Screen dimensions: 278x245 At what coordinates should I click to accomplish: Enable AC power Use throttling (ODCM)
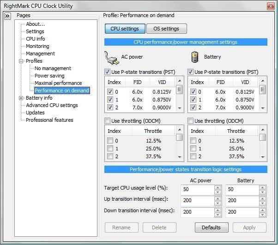click(108, 121)
